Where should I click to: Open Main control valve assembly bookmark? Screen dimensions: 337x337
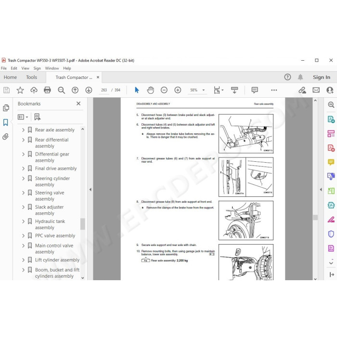coord(54,249)
